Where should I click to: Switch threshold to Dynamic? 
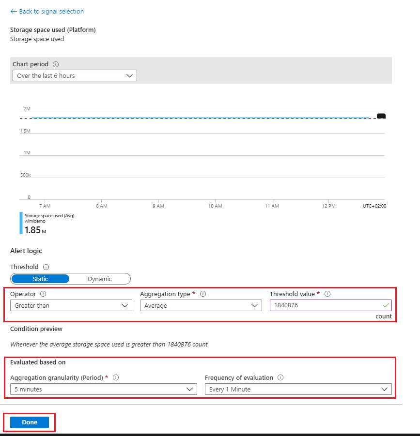pyautogui.click(x=100, y=279)
